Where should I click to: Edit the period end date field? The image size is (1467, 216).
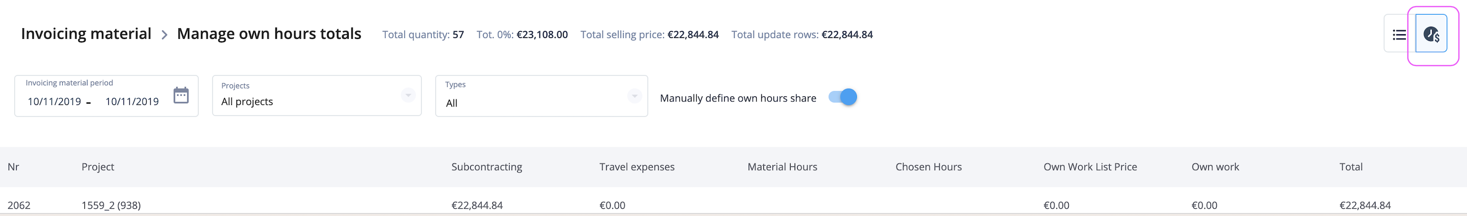pyautogui.click(x=132, y=102)
